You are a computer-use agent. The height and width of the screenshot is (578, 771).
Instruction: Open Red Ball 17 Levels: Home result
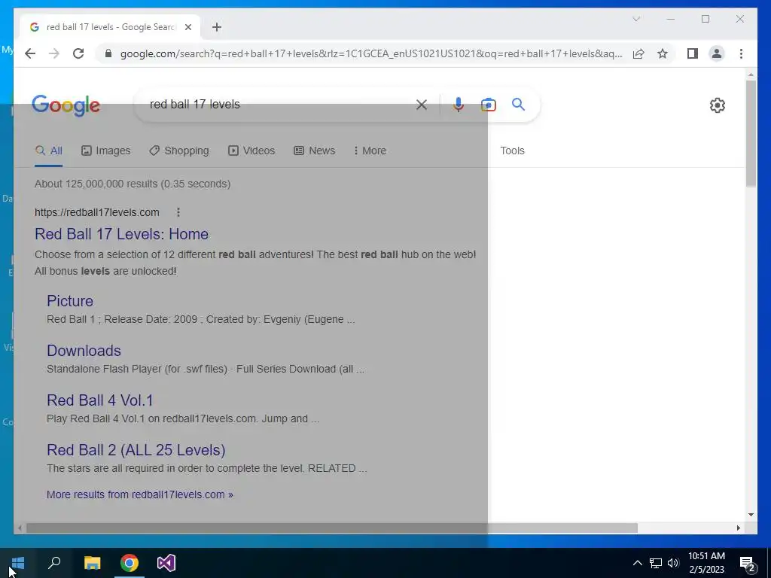(121, 234)
